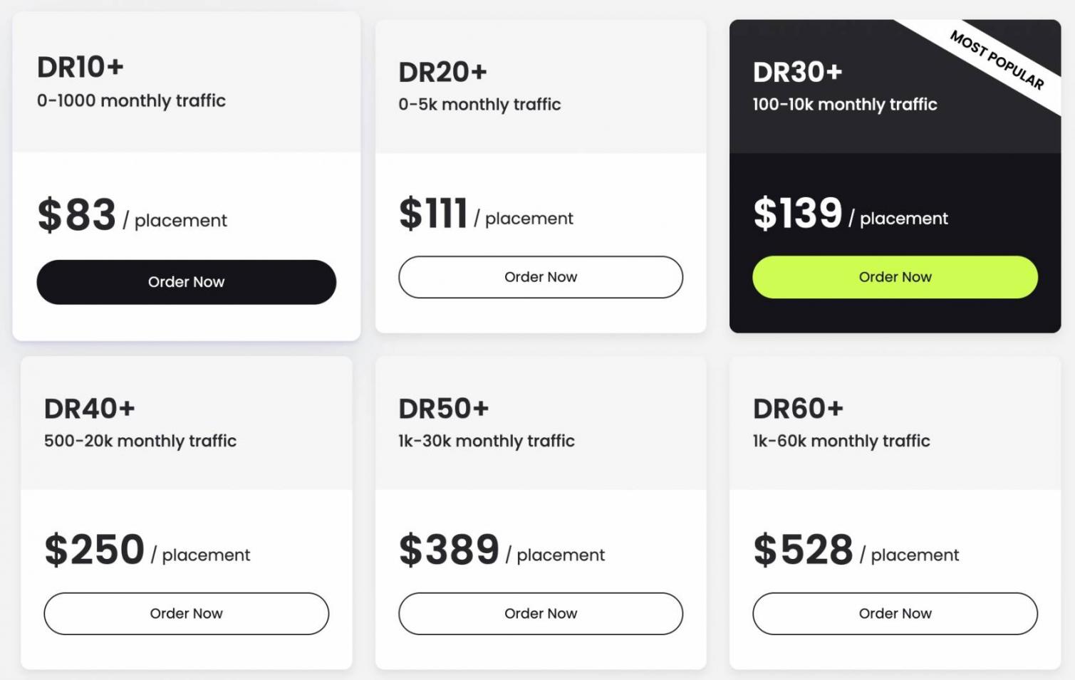1075x680 pixels.
Task: Select the "100-10k monthly traffic" text
Action: (x=844, y=105)
